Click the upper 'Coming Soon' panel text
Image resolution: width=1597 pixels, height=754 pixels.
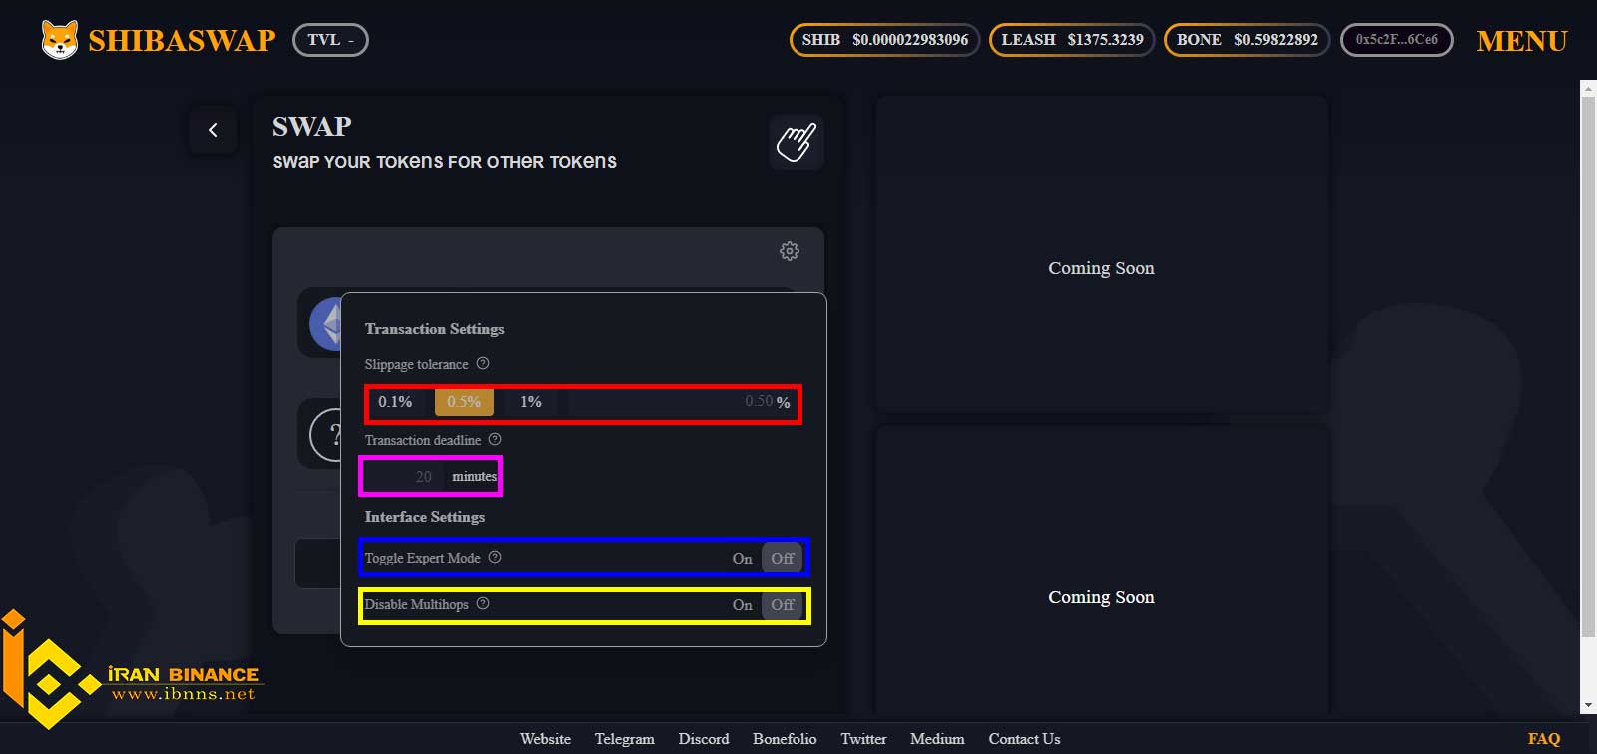click(1101, 268)
